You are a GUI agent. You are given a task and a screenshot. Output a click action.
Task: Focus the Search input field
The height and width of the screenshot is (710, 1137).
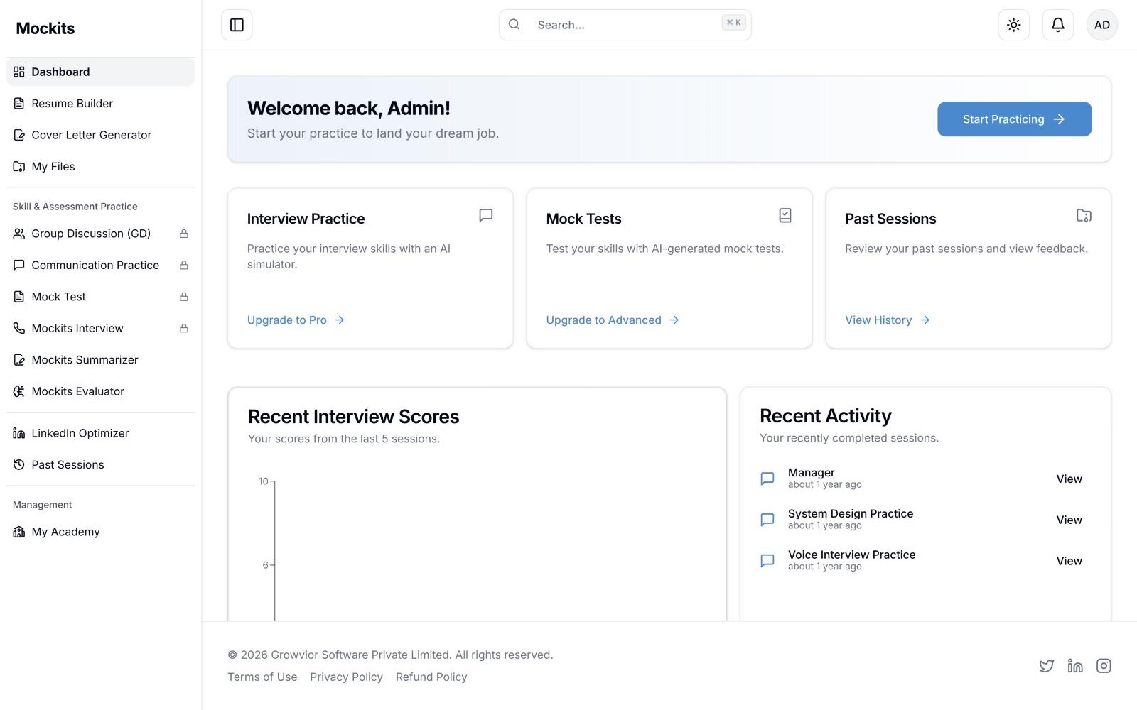point(625,25)
